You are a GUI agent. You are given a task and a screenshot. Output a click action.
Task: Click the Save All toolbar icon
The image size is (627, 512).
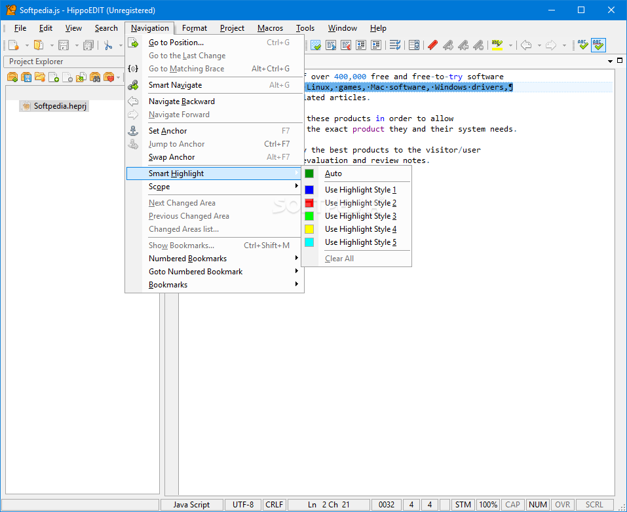coord(88,45)
